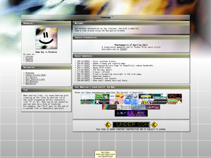Screen dimensions: 211x158
Task: Click the 'Feature Presentation:' panel header
Action: pos(131,37)
